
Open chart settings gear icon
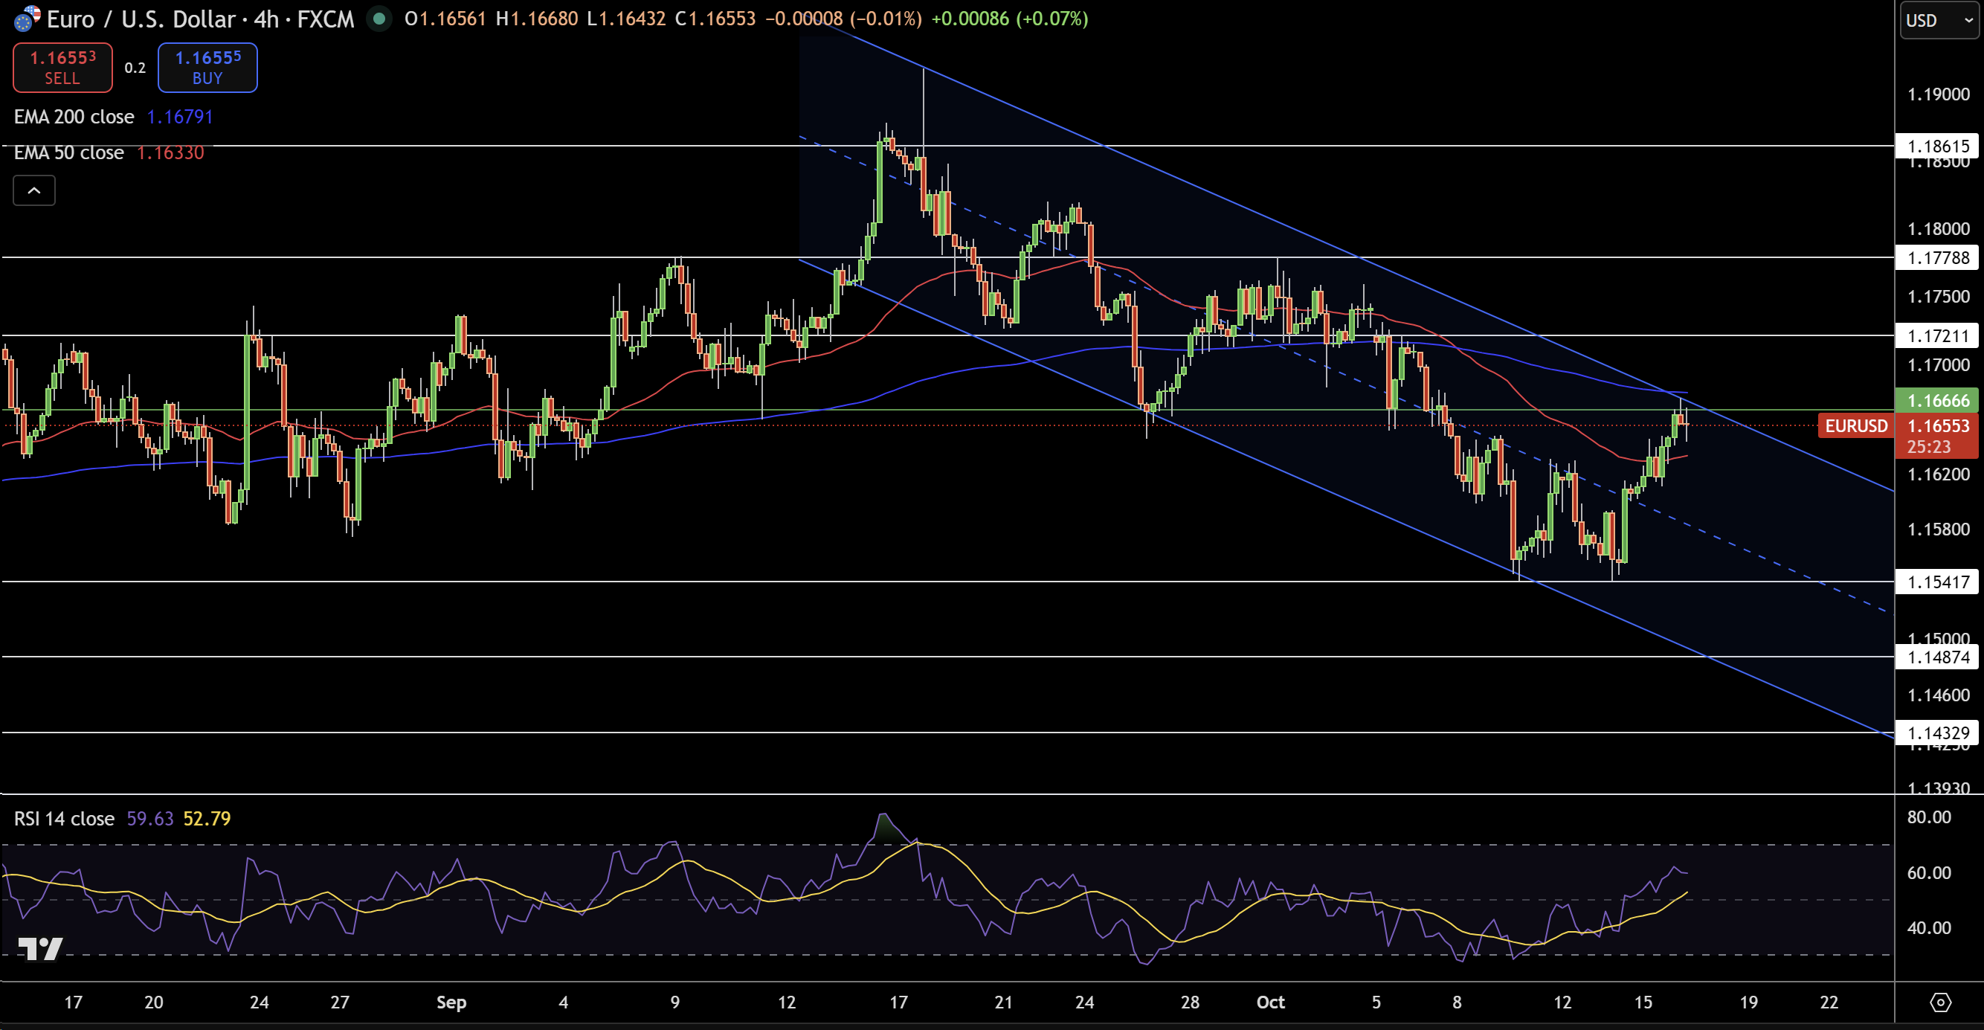tap(1940, 1002)
